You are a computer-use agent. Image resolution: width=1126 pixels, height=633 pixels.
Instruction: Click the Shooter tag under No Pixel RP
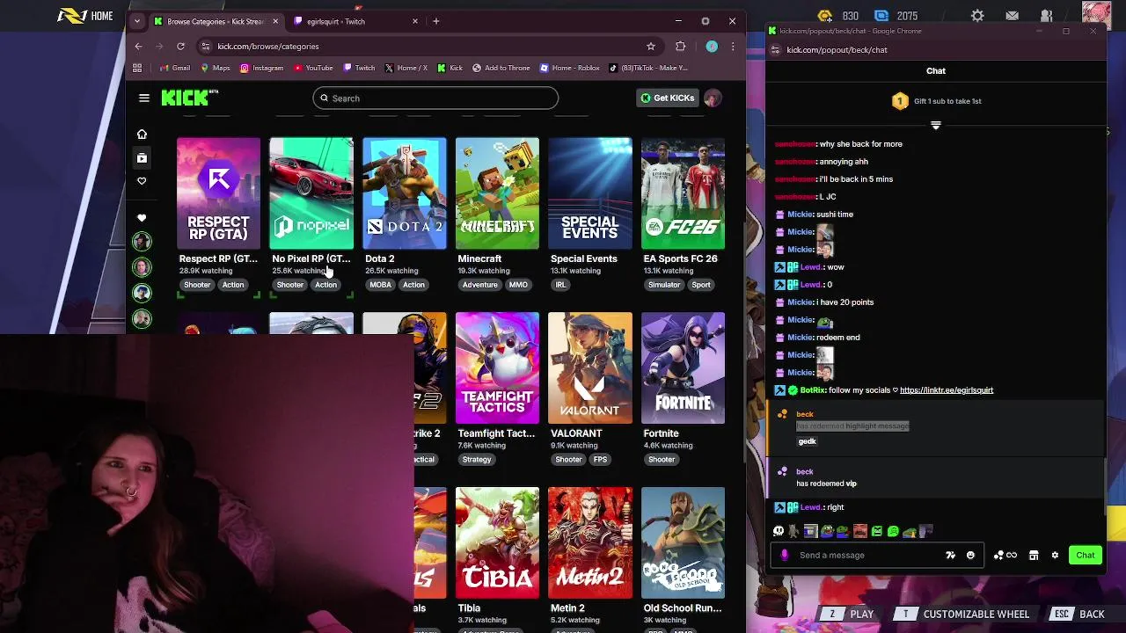pyautogui.click(x=290, y=285)
